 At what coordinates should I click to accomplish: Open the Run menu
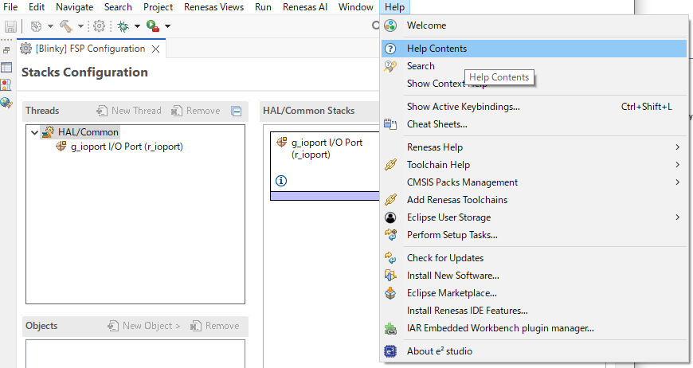[263, 7]
